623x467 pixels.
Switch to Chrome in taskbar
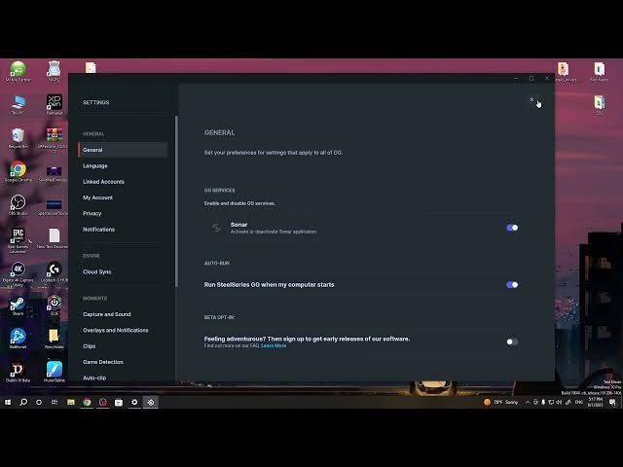tap(87, 402)
